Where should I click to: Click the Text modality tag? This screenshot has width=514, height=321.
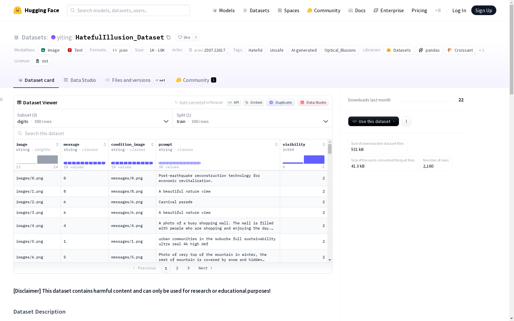point(75,50)
